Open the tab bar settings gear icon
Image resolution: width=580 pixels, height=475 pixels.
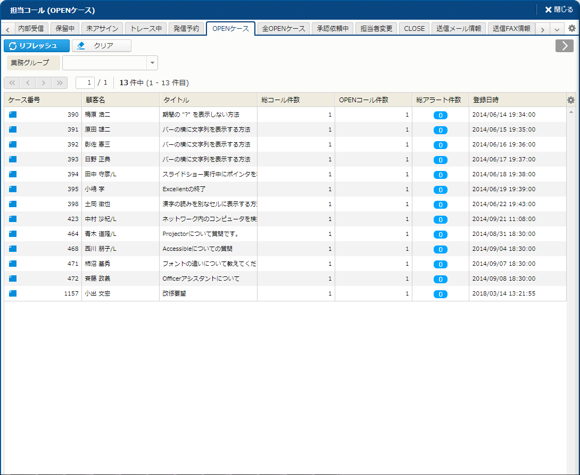pos(572,29)
